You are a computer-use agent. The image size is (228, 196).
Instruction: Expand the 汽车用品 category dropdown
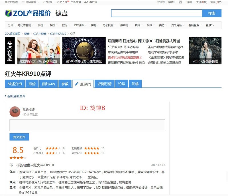[178, 25]
